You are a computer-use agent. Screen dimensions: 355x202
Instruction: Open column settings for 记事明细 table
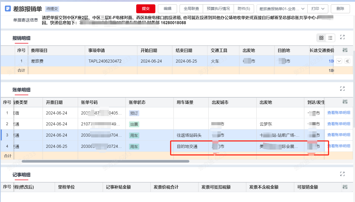[x=345, y=187]
